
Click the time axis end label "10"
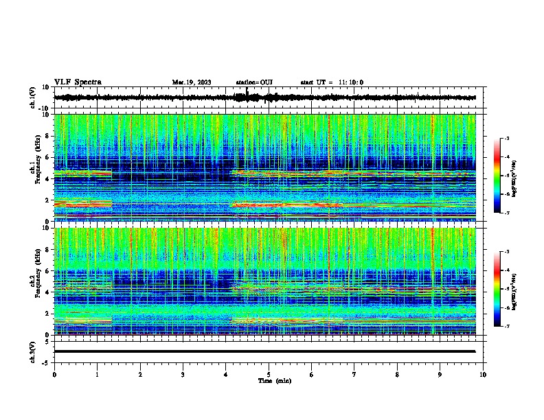coord(483,375)
